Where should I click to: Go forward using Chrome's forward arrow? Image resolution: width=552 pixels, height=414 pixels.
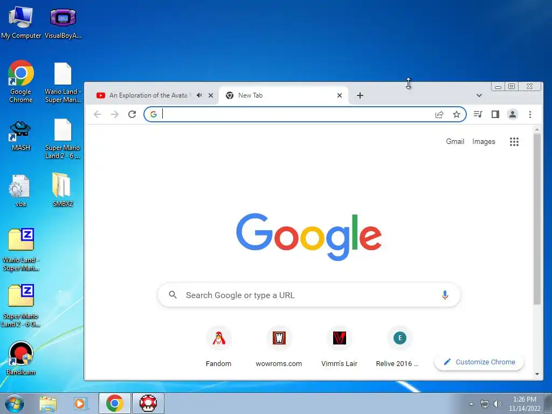115,114
